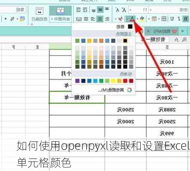Screen dimensions: 190x171
Task: Toggle Underline formatting with the U button
Action: [x=172, y=19]
